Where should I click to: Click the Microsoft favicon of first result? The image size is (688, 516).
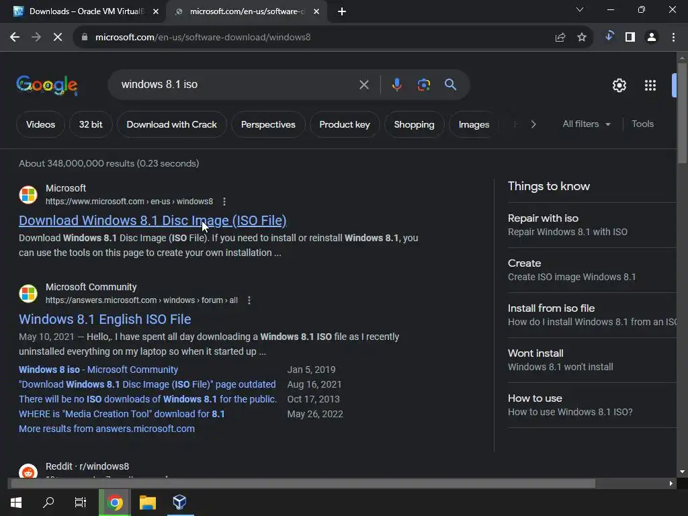pyautogui.click(x=28, y=195)
